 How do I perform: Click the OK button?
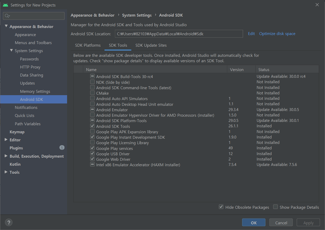tap(254, 223)
